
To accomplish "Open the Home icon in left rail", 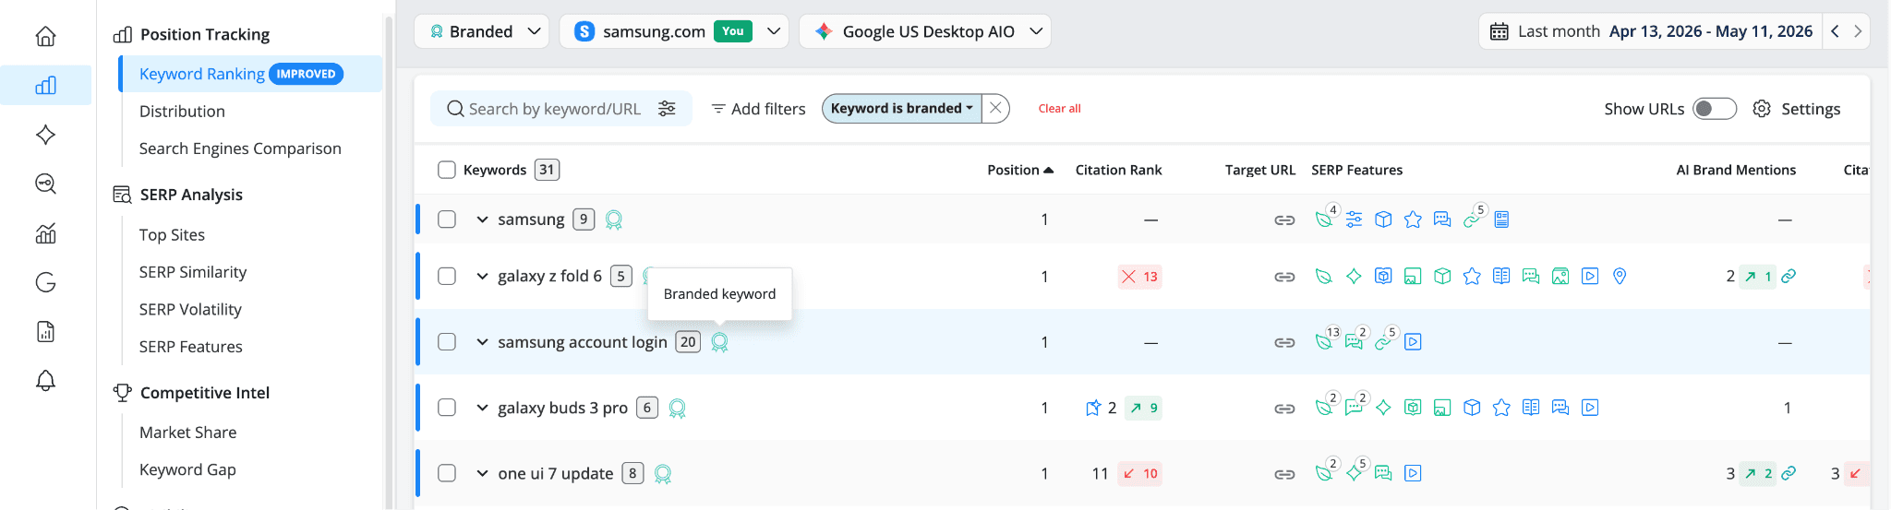I will [45, 36].
